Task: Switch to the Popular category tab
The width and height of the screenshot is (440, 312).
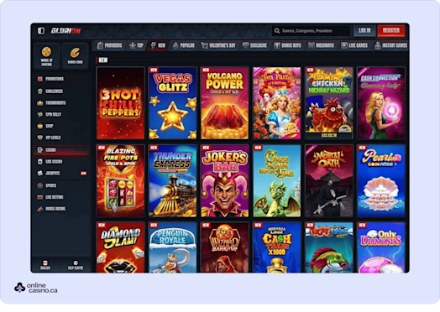Action: pos(184,45)
